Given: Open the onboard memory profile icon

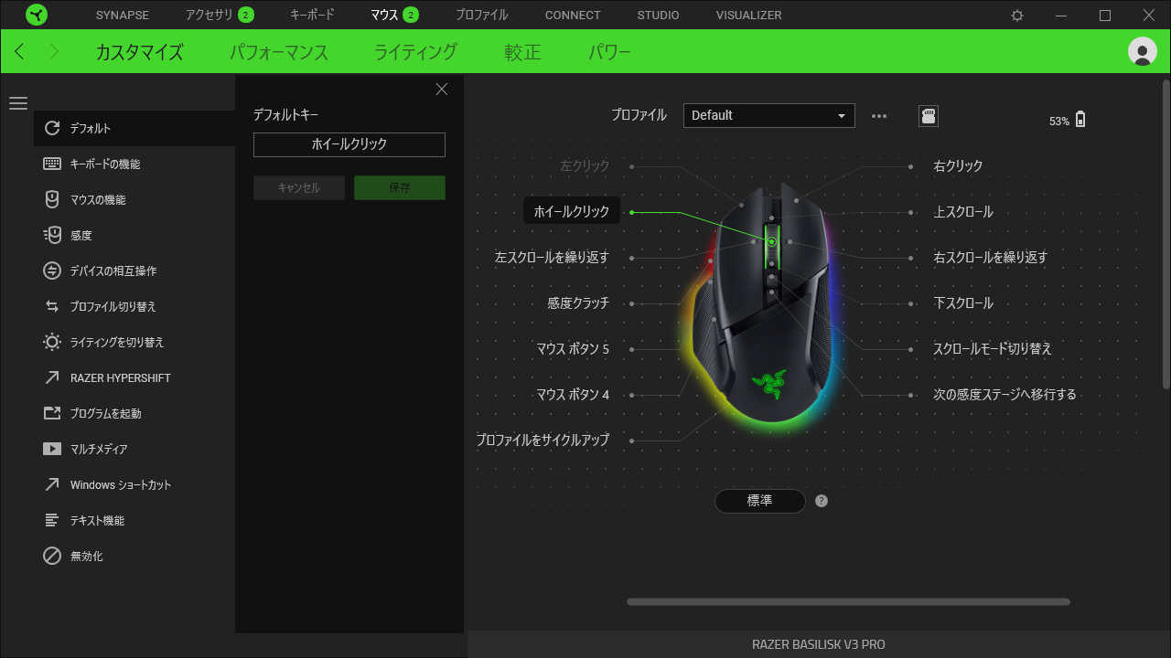Looking at the screenshot, I should (929, 116).
